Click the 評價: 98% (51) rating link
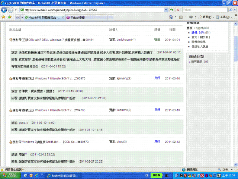The width and height of the screenshot is (238, 179). [201, 32]
